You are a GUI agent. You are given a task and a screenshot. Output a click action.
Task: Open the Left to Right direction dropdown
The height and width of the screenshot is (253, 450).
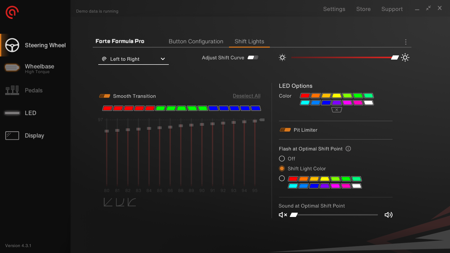pos(133,59)
